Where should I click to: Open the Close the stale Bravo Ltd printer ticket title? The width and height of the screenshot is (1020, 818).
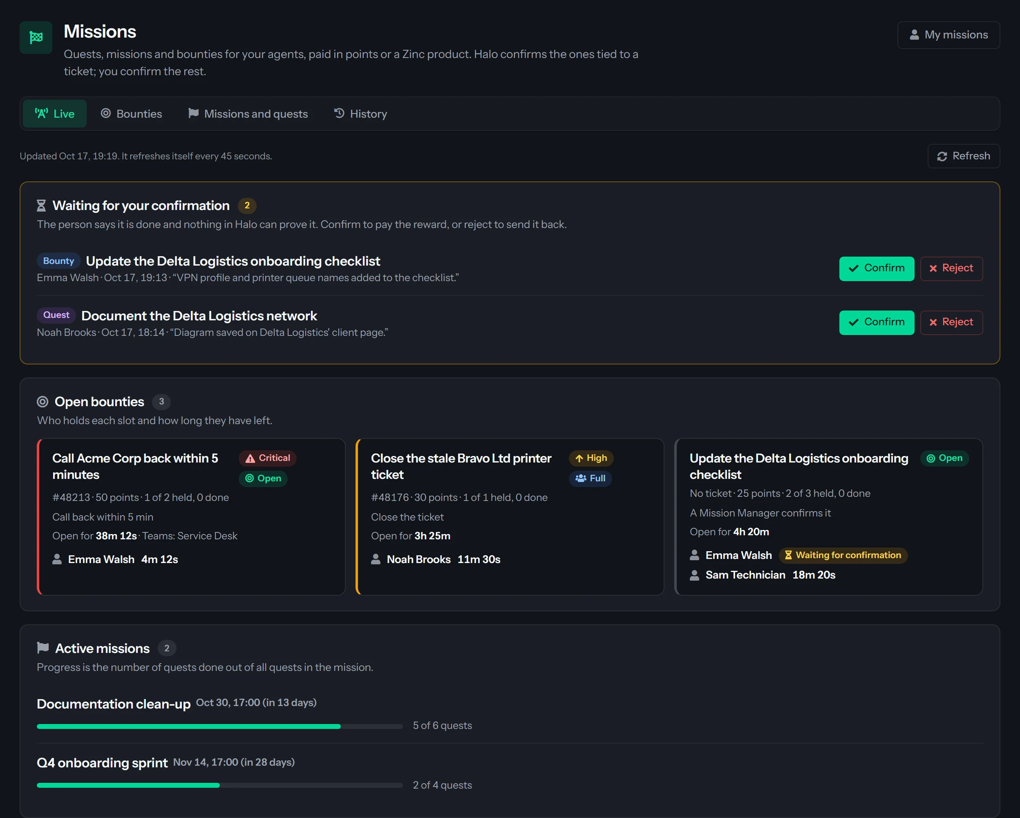tap(461, 466)
